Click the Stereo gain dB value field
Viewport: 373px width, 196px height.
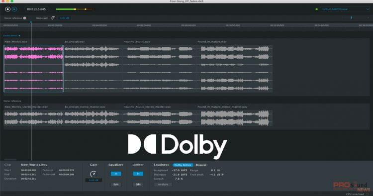[64, 18]
